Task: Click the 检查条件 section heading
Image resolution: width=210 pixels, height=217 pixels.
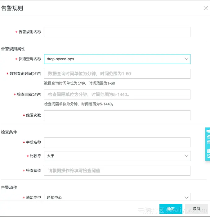Action: pos(9,132)
